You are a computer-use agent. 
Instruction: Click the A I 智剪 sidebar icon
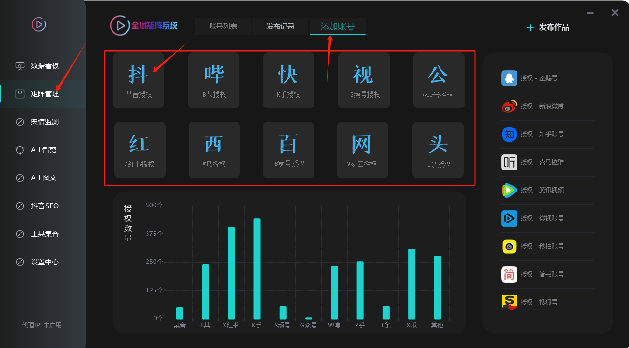(20, 150)
